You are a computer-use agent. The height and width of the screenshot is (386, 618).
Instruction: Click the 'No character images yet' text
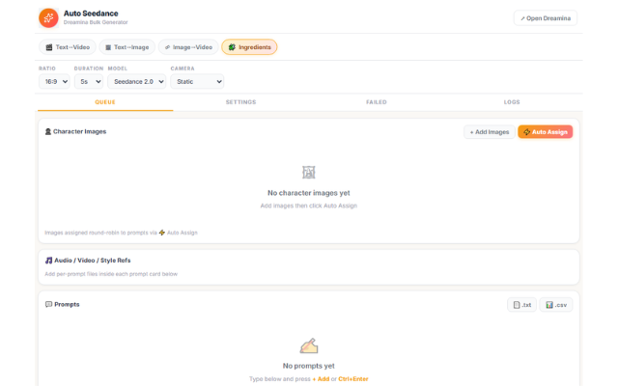click(x=309, y=193)
